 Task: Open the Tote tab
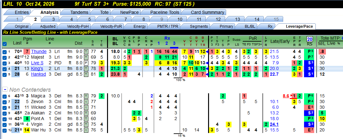coord(104,12)
